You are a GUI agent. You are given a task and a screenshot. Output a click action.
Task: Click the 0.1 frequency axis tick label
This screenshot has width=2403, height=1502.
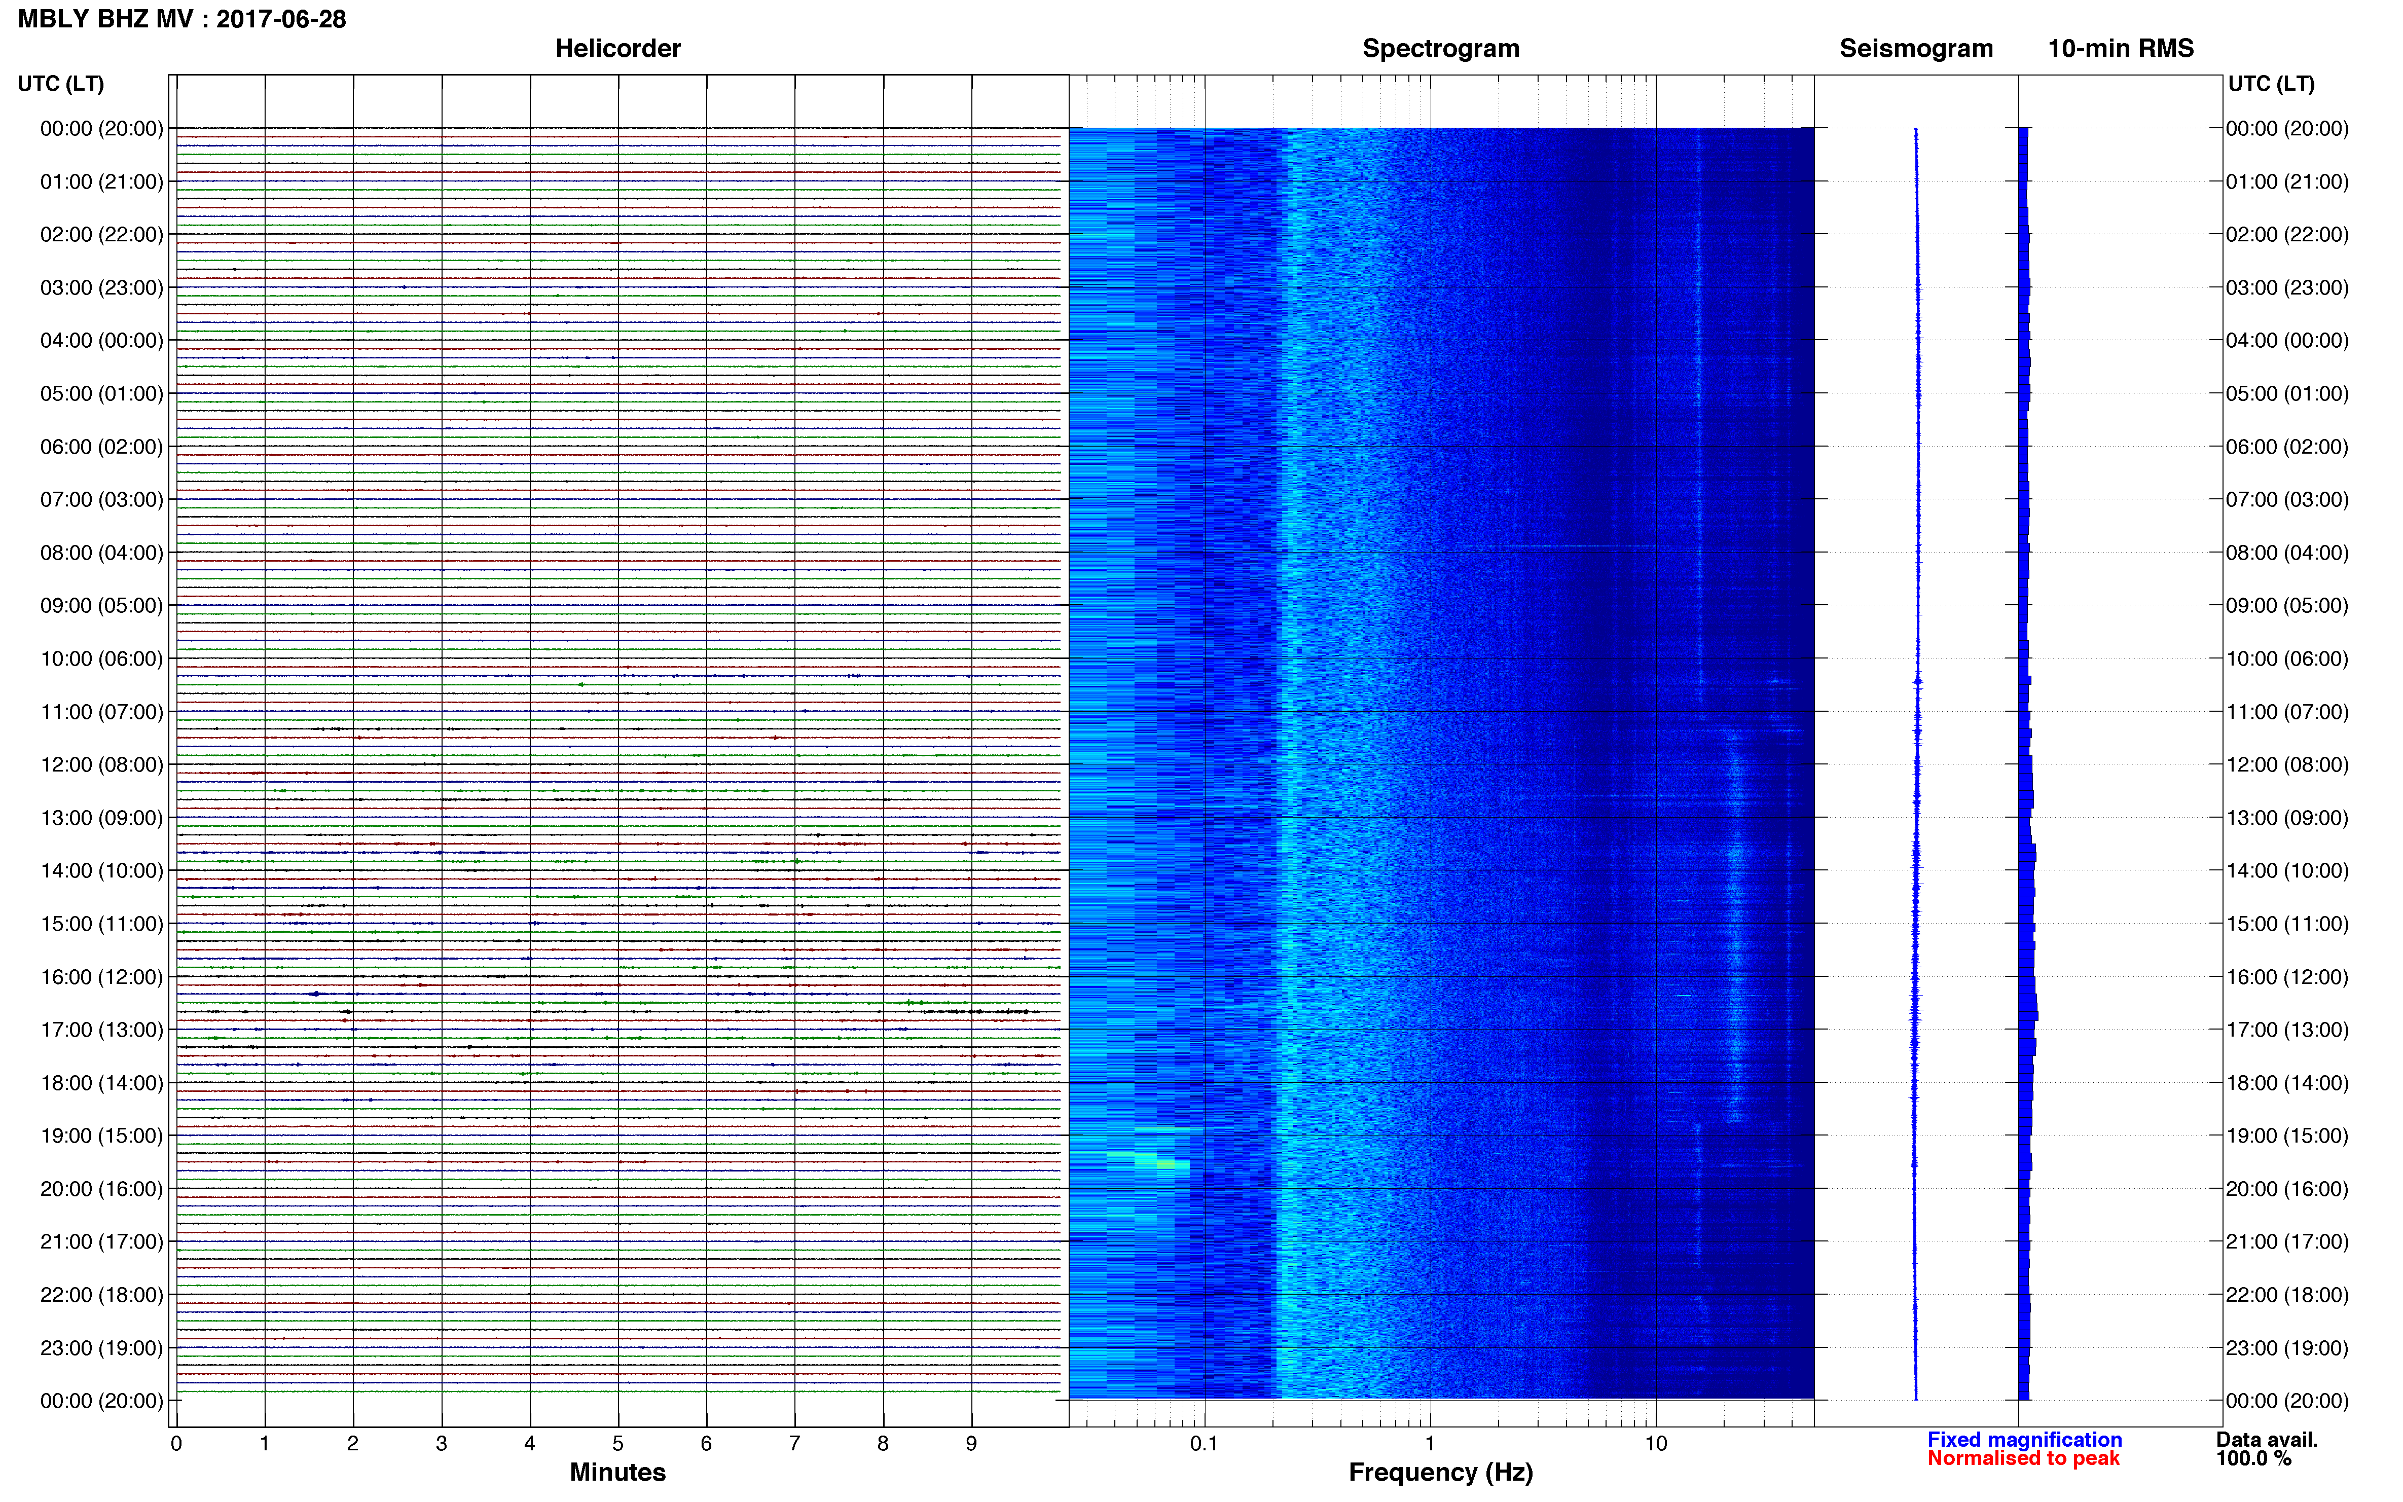pos(1204,1443)
